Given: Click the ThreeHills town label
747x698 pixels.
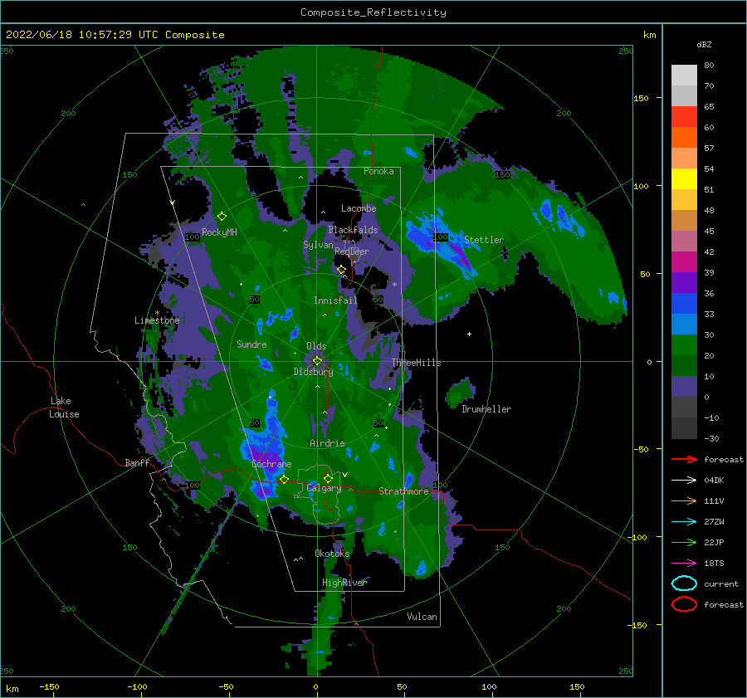Looking at the screenshot, I should click(416, 363).
